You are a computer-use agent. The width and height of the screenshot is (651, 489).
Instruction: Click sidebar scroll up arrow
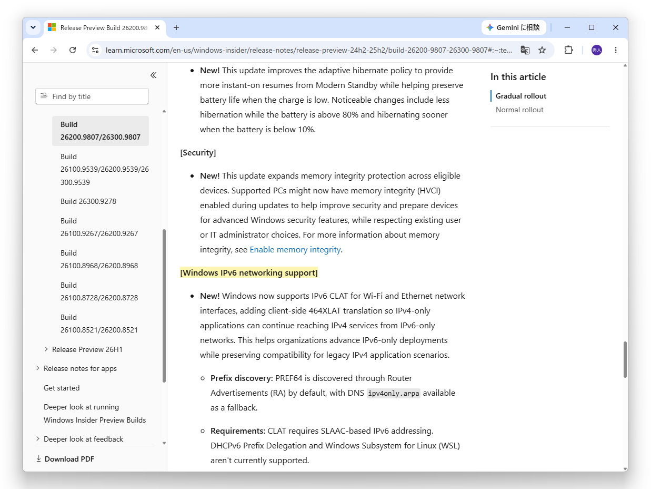click(x=164, y=112)
